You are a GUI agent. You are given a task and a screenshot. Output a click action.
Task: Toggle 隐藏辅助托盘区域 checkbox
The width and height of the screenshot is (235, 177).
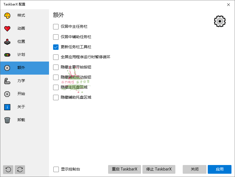point(56,97)
